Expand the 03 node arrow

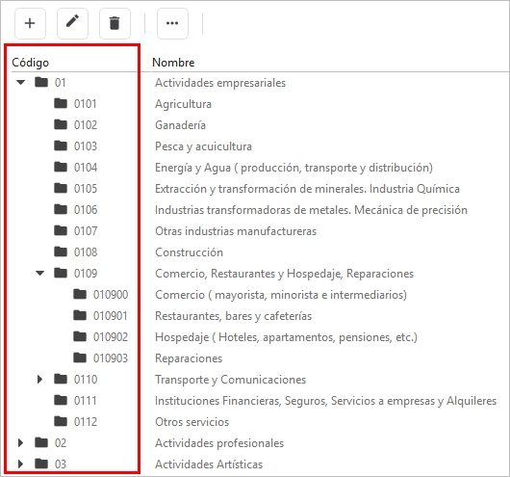click(x=20, y=464)
